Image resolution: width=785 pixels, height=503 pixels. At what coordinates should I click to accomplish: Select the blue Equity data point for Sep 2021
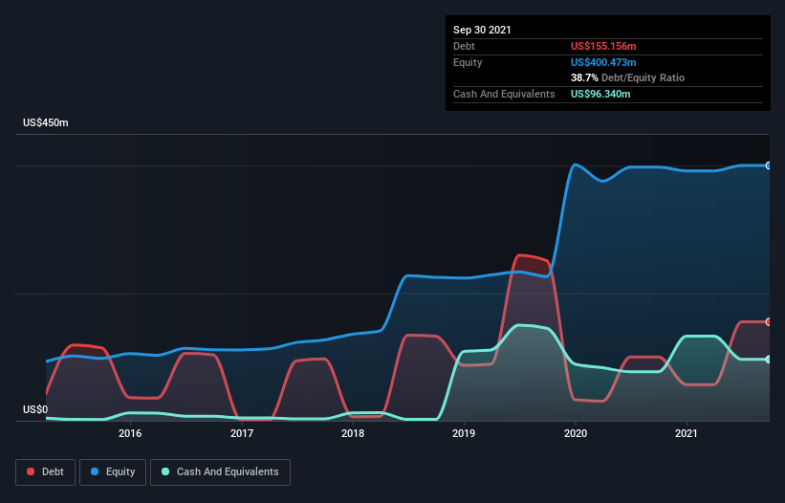[x=769, y=165]
